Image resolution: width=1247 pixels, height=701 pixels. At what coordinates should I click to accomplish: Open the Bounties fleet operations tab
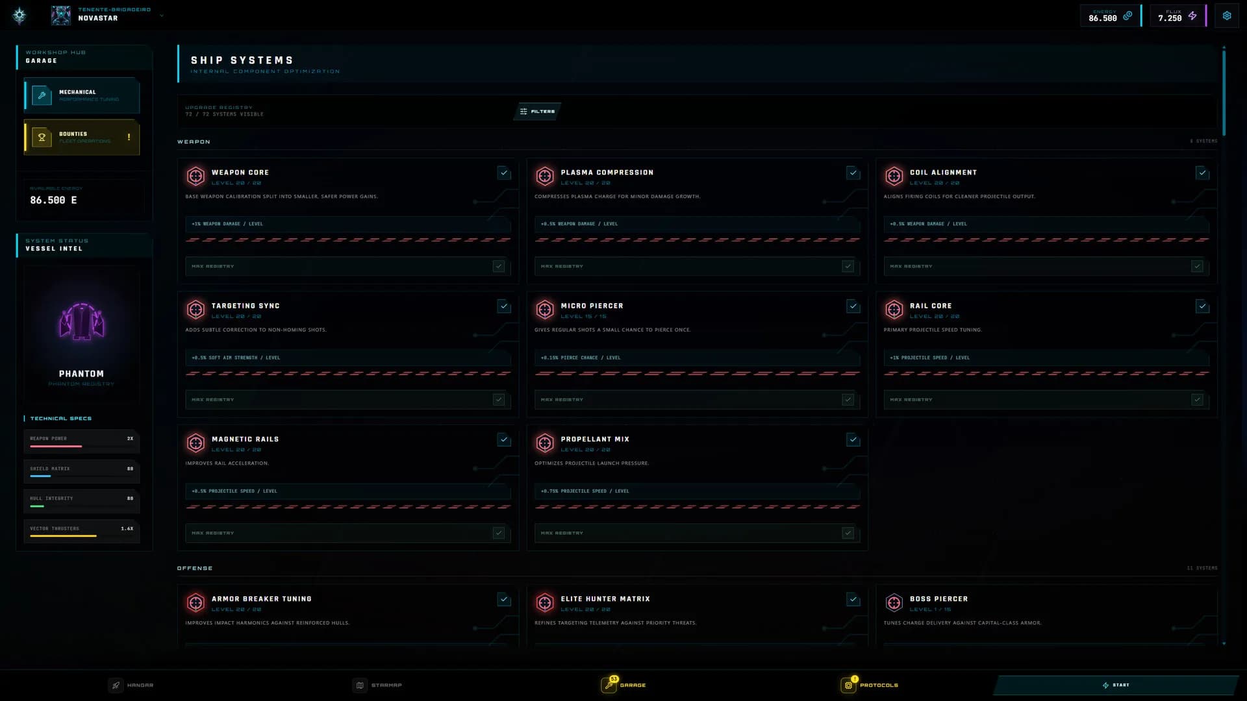tap(82, 137)
